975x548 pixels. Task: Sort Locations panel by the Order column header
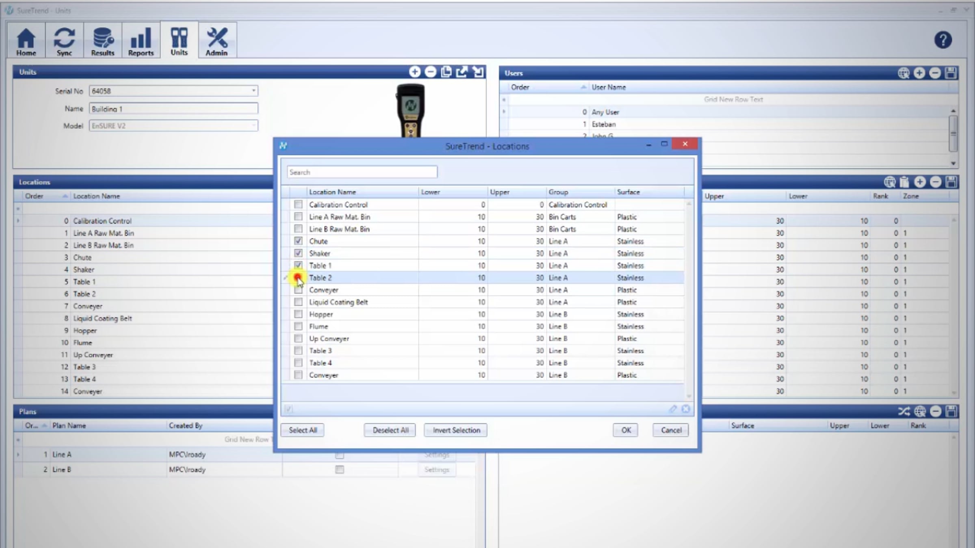tap(45, 196)
